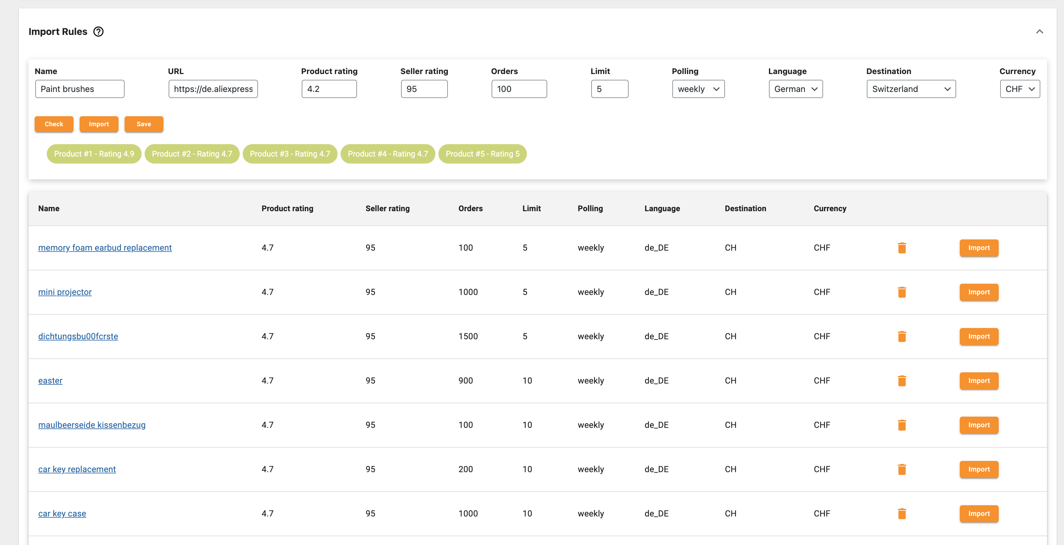Screen dimensions: 1064x545
Task: Import the easter rule
Action: pos(979,381)
